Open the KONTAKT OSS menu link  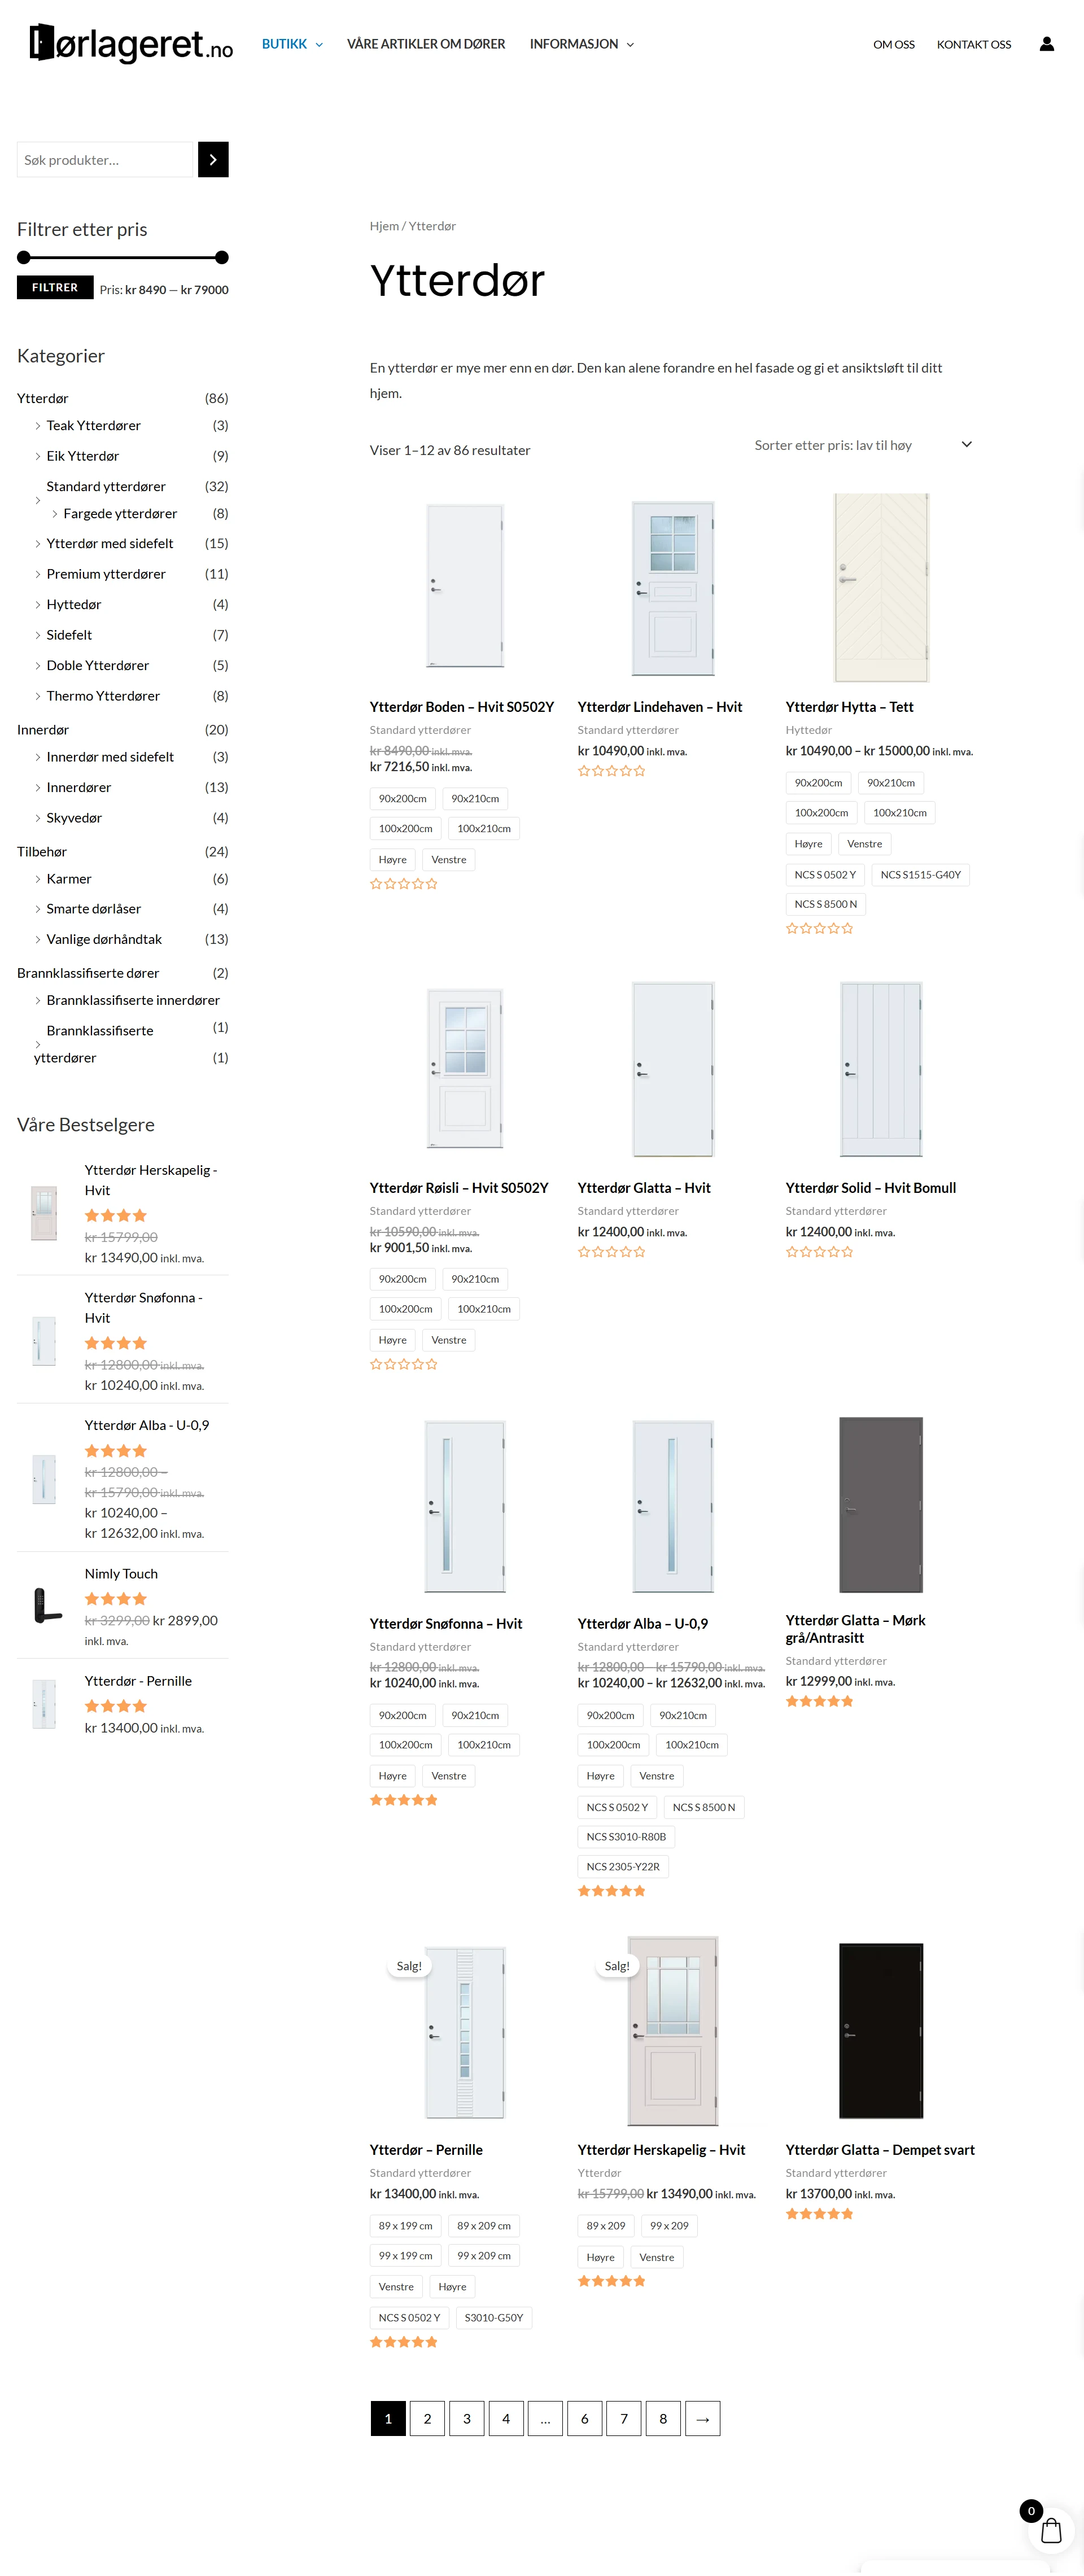point(973,45)
